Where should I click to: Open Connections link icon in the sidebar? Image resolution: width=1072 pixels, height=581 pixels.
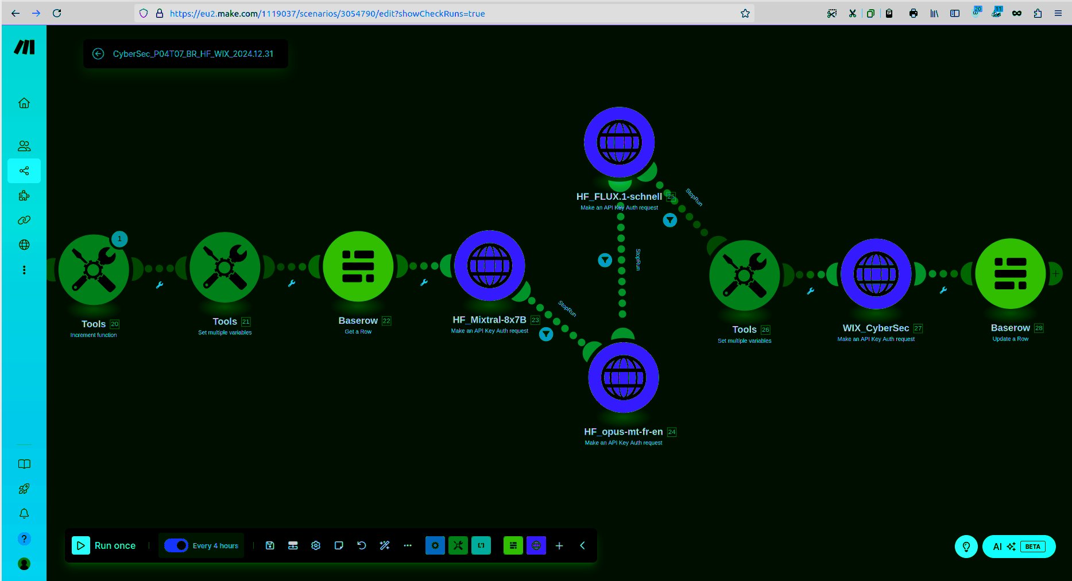[x=24, y=220]
